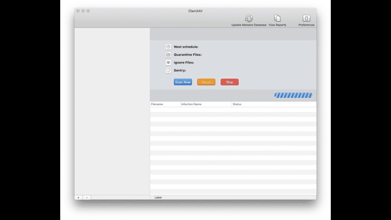The height and width of the screenshot is (220, 391).
Task: Pause the scan with the orange button
Action: (206, 82)
